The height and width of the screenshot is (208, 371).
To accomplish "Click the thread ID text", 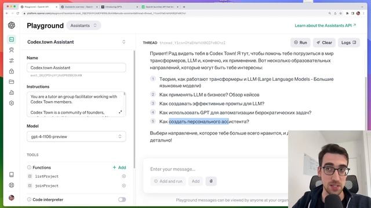I will (192, 43).
